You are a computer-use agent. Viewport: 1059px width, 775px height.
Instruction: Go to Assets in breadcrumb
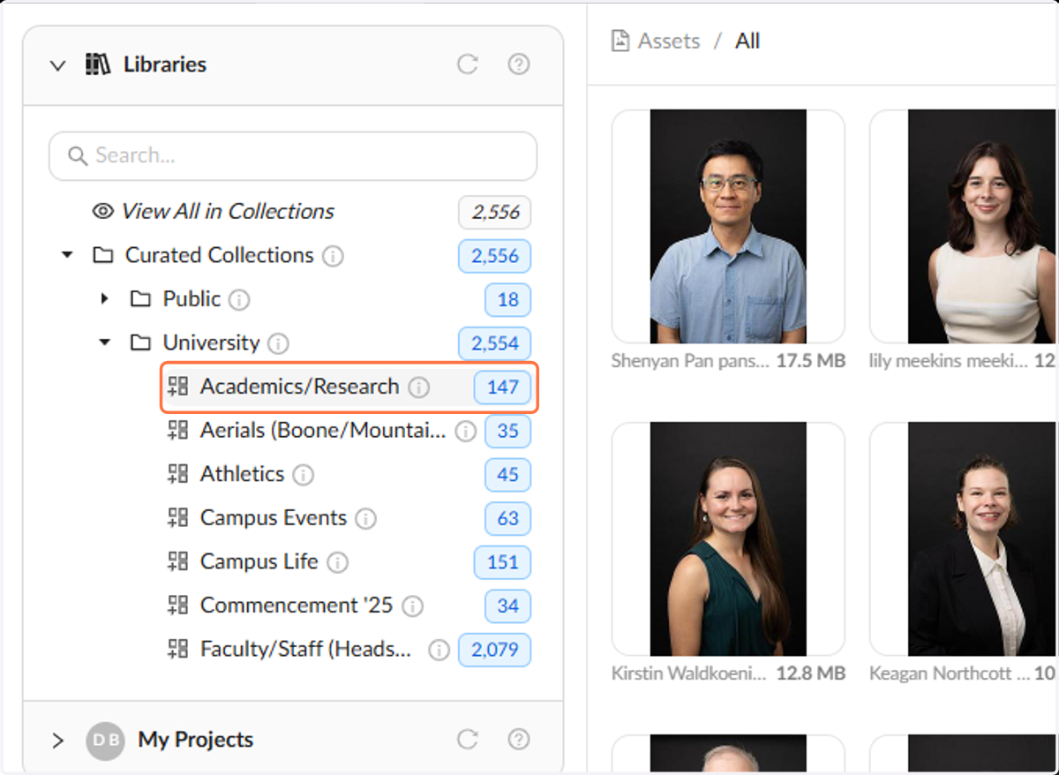pos(669,41)
